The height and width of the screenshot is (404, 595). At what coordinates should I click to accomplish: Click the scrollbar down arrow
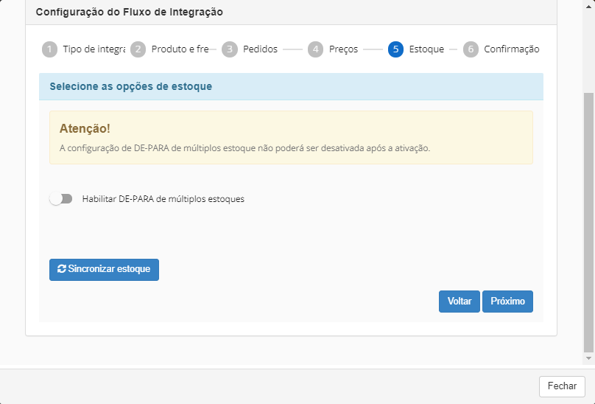pos(588,358)
